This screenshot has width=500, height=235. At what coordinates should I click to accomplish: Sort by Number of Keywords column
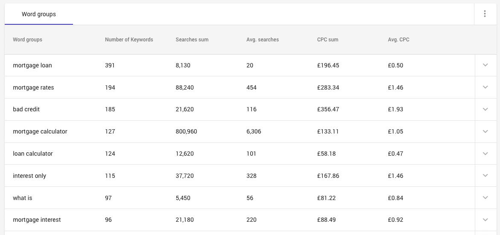click(129, 40)
